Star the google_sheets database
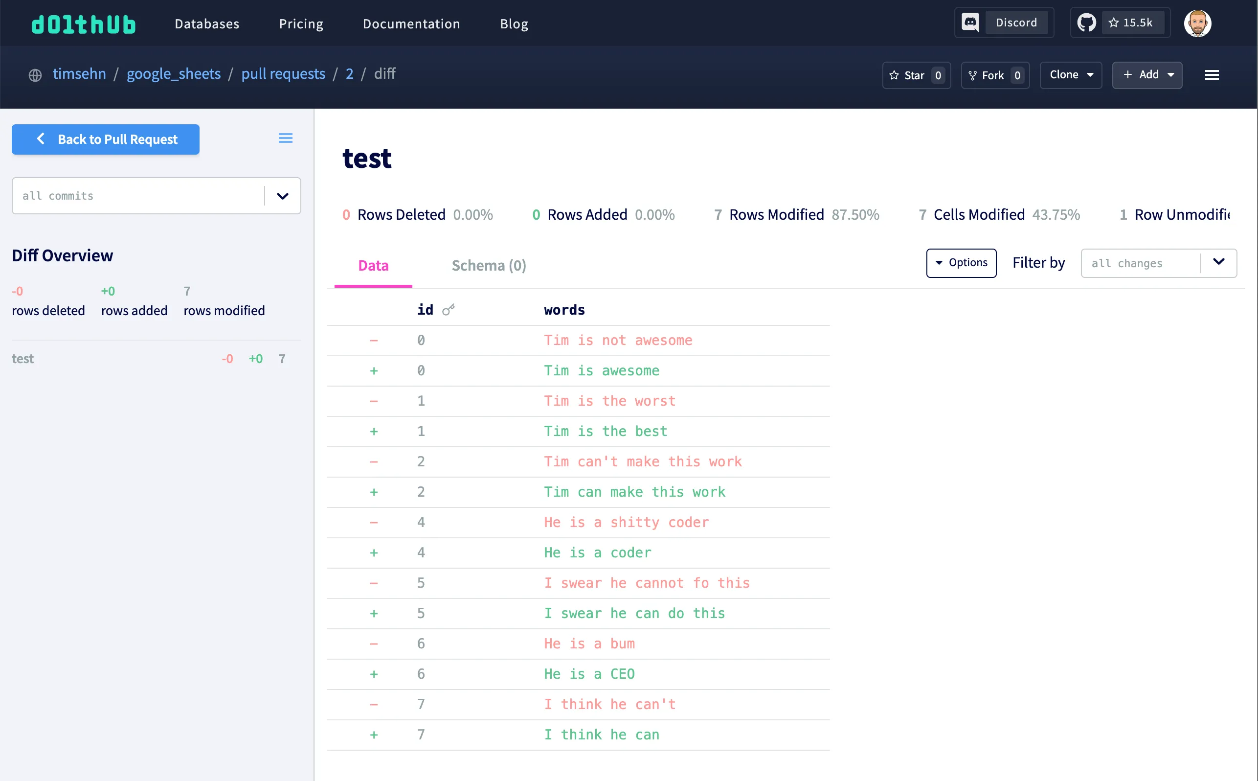This screenshot has width=1258, height=781. [915, 75]
